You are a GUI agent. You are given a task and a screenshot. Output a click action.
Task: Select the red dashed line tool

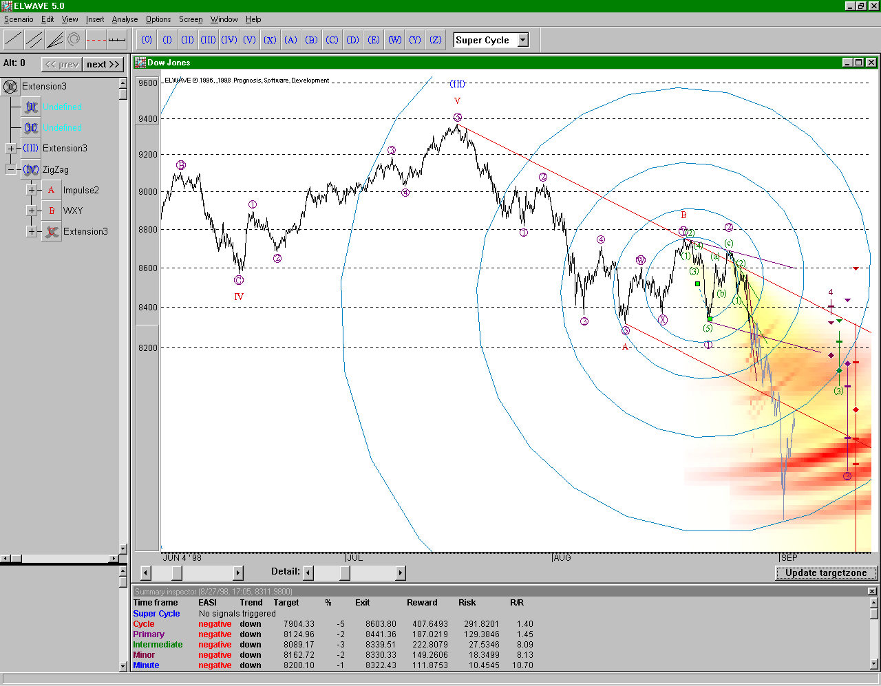coord(96,40)
